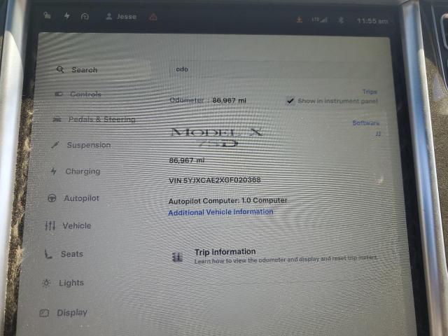Click the Model X 75D badge
Image resolution: width=448 pixels, height=336 pixels.
(217, 137)
